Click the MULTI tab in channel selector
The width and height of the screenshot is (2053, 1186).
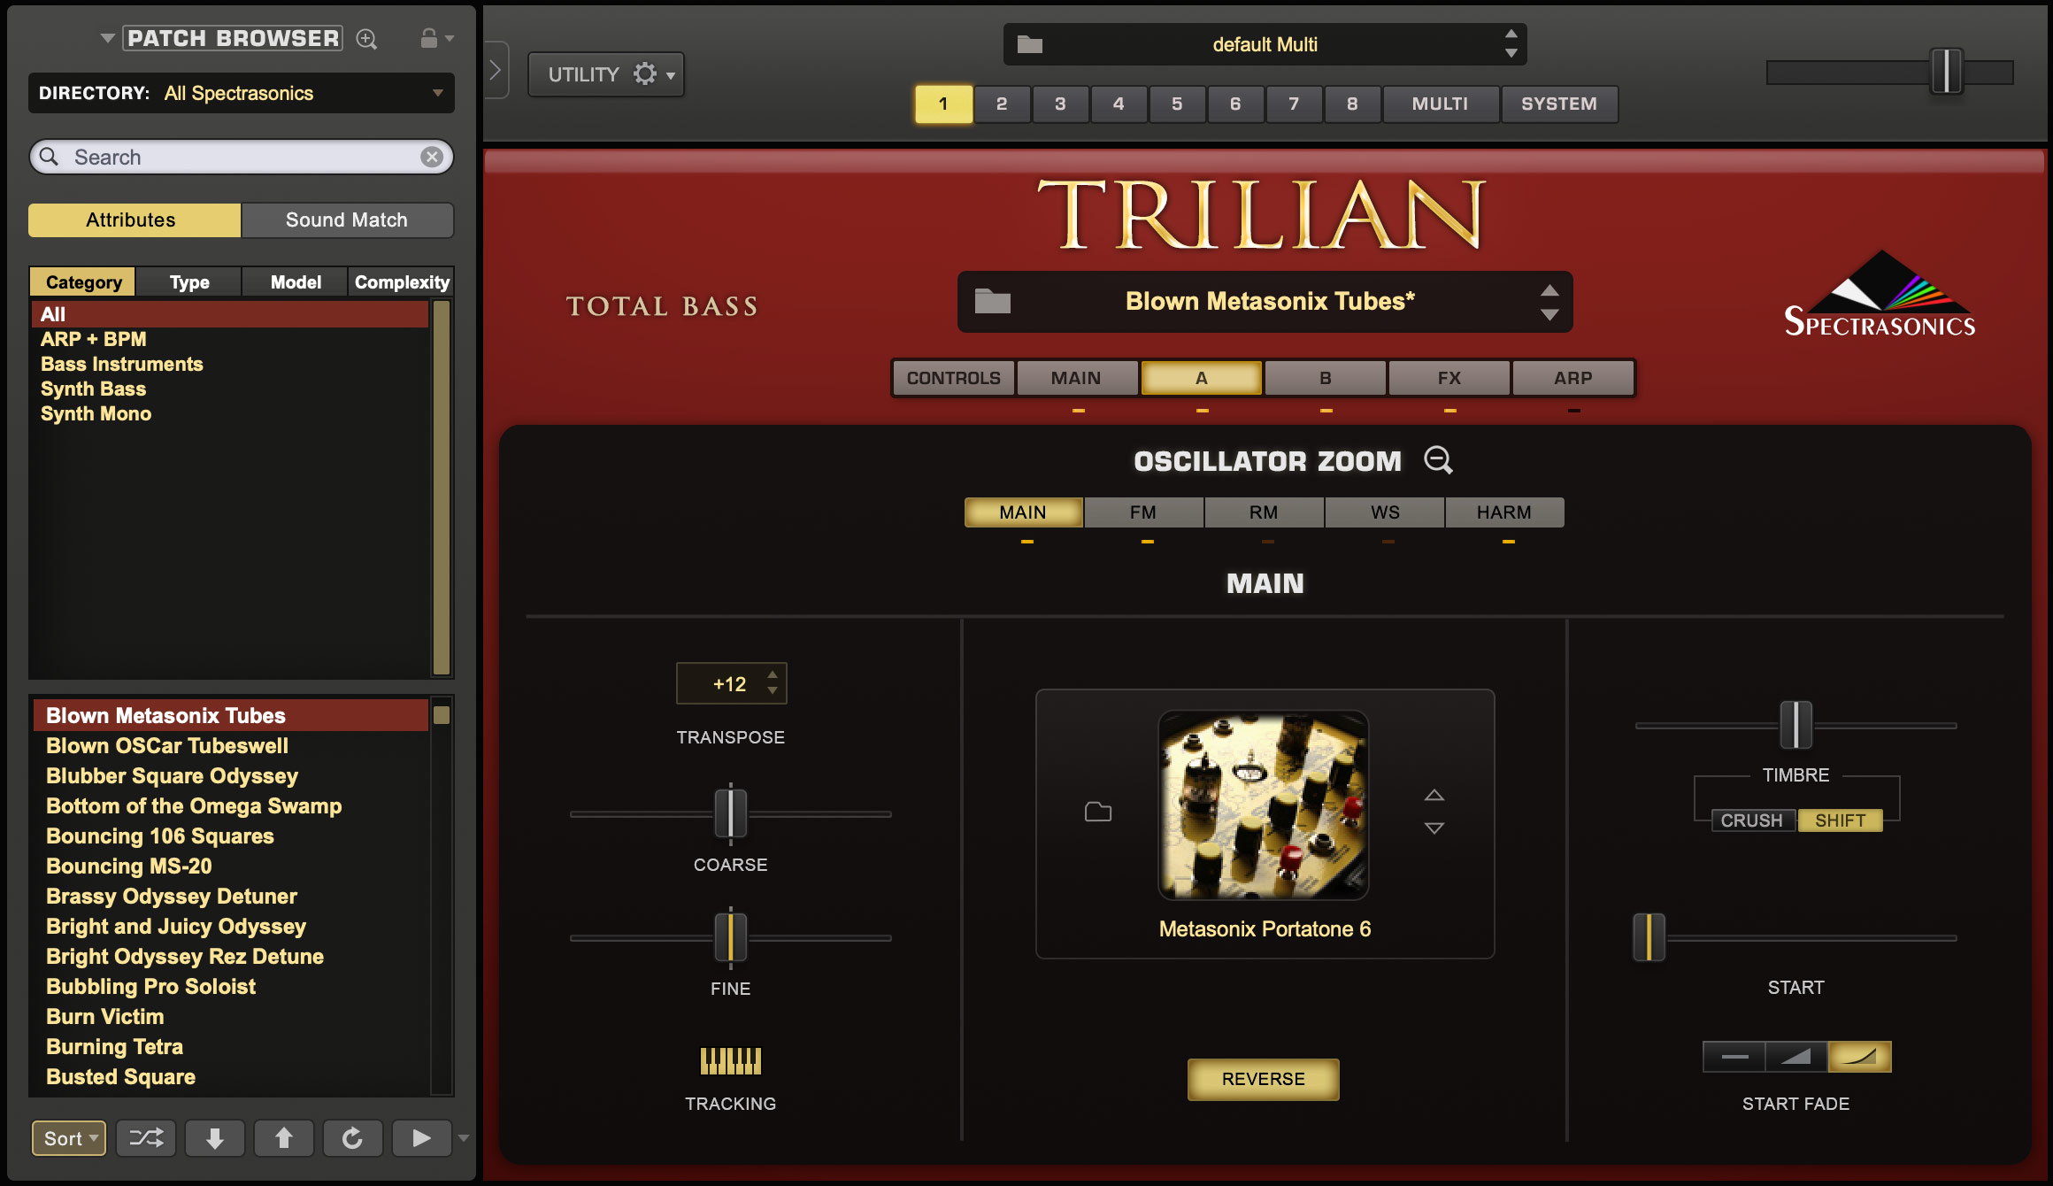(x=1436, y=102)
